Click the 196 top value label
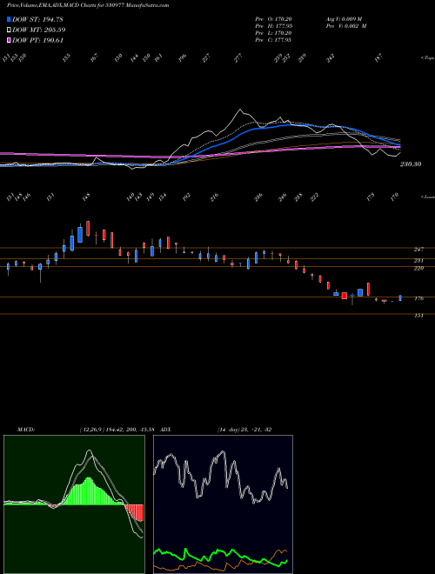 pos(182,58)
